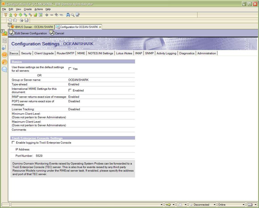
Task: Switch to the Client Upgrade tab
Action: (x=44, y=53)
